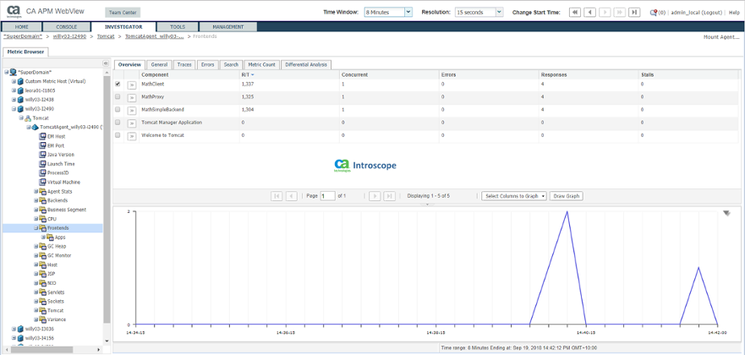Select the ProcessID metric icon
This screenshot has height=355, width=745.
(x=42, y=172)
